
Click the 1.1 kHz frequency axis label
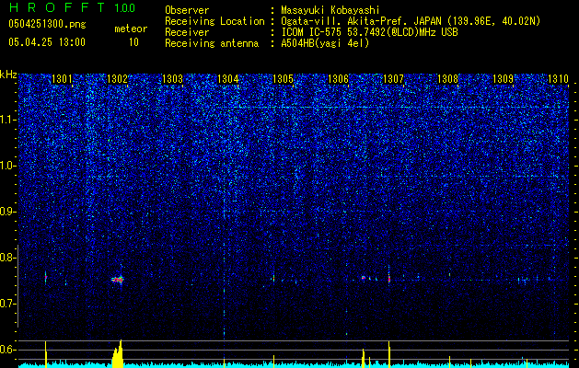tap(7, 120)
